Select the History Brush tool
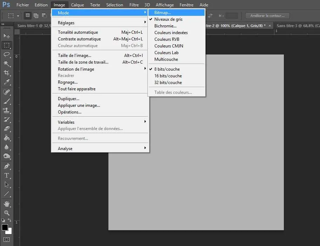320x246 pixels. tap(7, 119)
